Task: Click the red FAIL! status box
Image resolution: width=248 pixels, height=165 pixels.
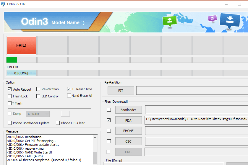Action: 21,45
